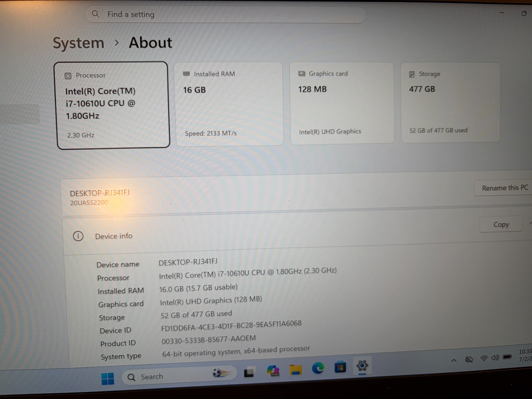Focus the Find a setting search field

click(x=225, y=15)
